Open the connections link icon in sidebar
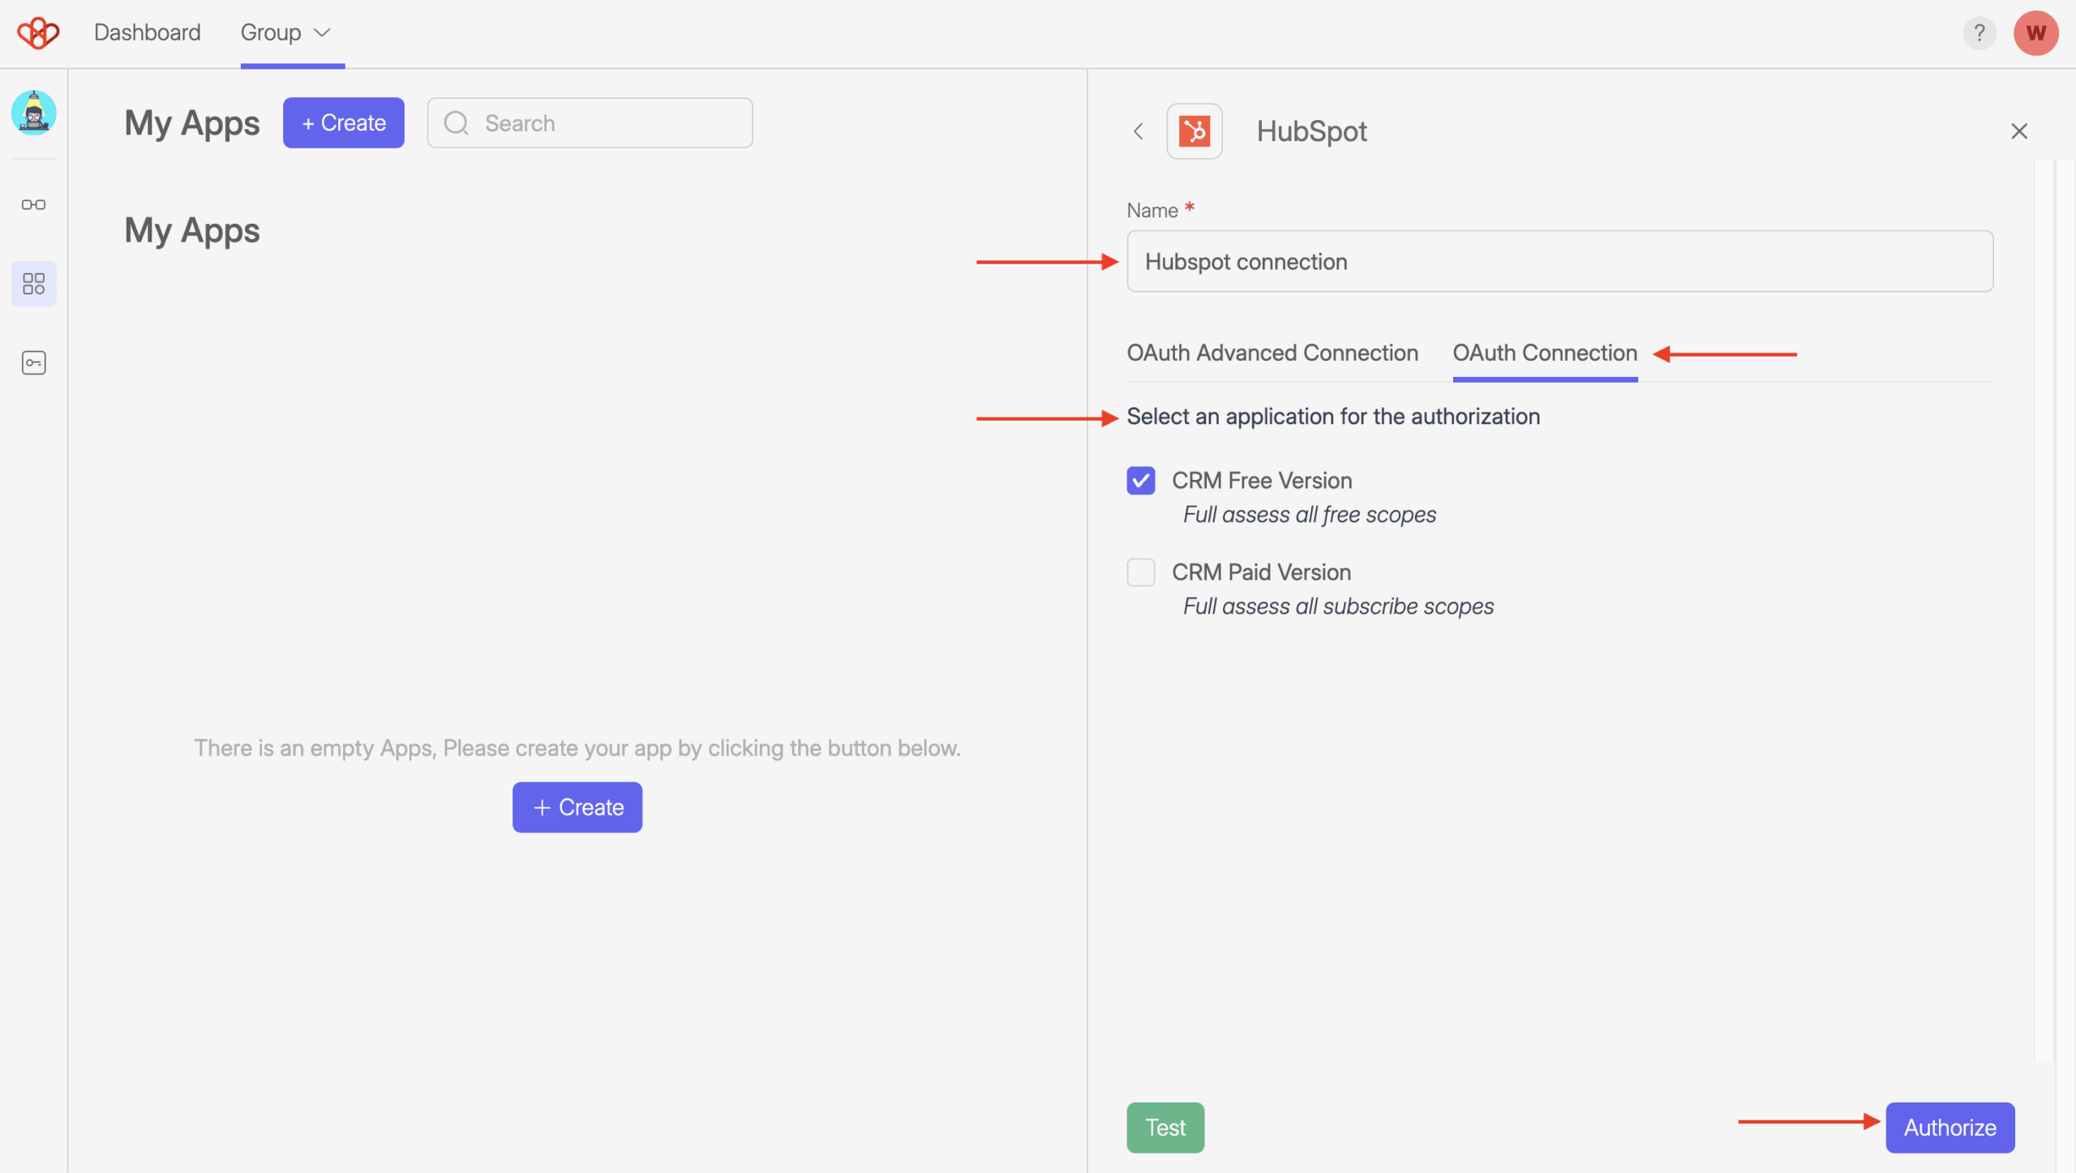Screen dimensions: 2076x1173 (33, 204)
